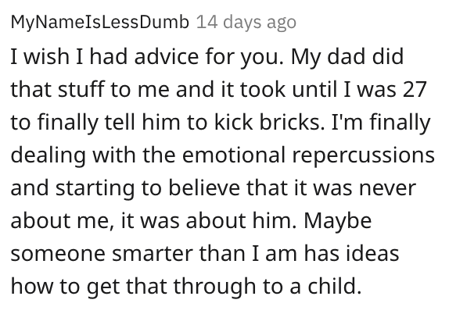Image resolution: width=449 pixels, height=314 pixels.
Task: Open MyNameIsLessDumb user profile link
Action: [100, 23]
